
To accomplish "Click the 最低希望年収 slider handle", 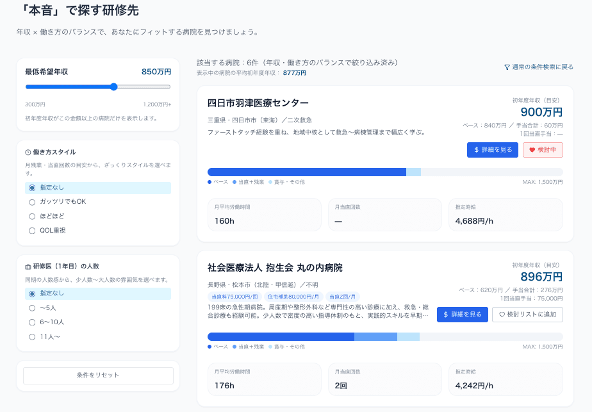I will click(x=113, y=86).
